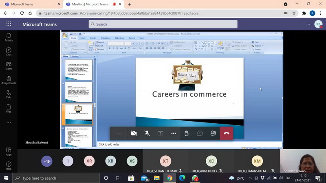Open Microsoft Edge from taskbar
This screenshot has height=183, width=326.
point(182,178)
